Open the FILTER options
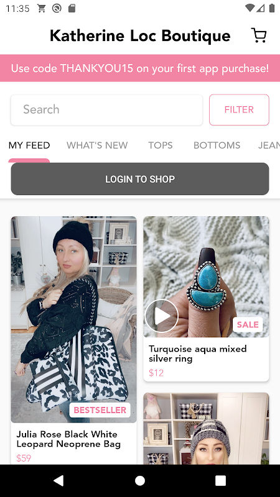The image size is (280, 497). tap(239, 110)
